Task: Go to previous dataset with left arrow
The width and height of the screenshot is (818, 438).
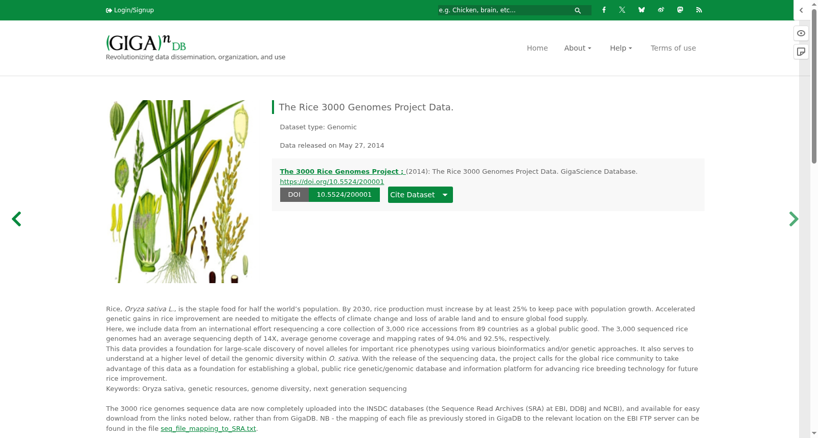Action: click(x=16, y=219)
